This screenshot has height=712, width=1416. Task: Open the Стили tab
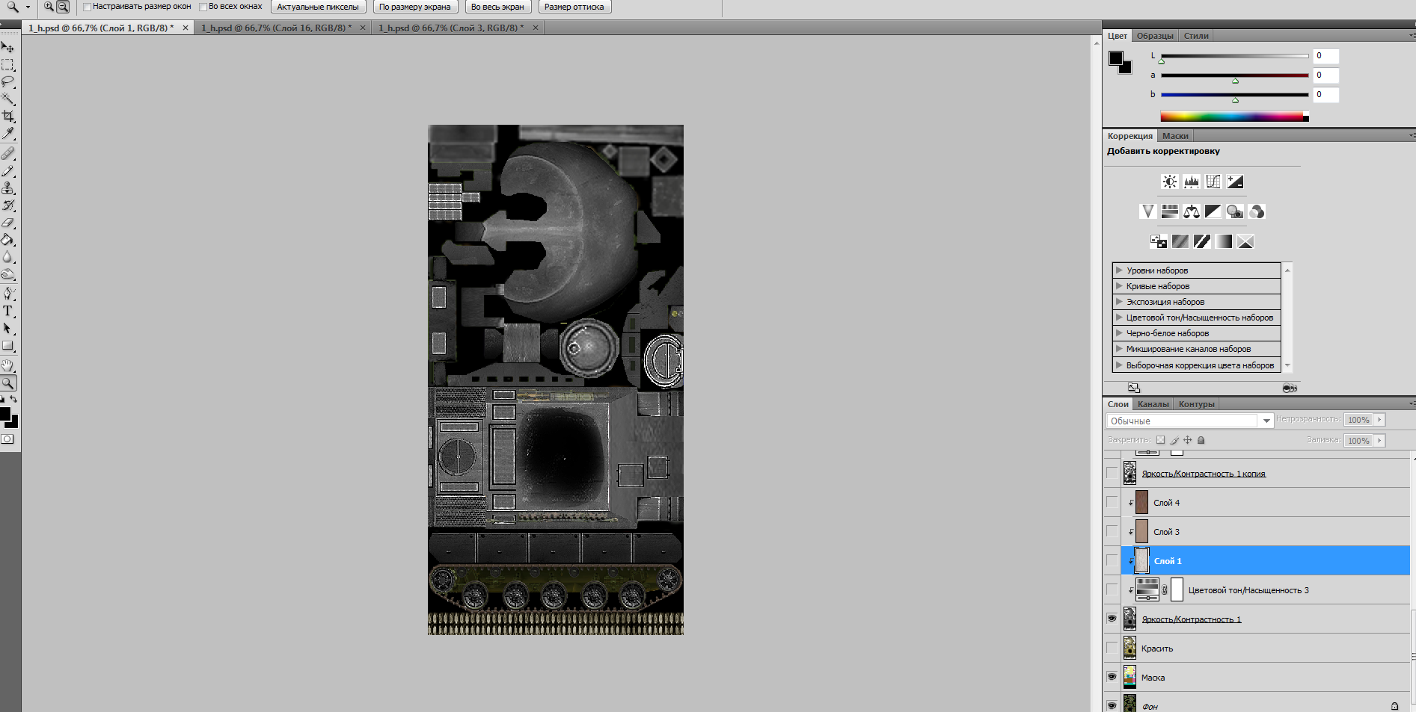click(x=1196, y=36)
